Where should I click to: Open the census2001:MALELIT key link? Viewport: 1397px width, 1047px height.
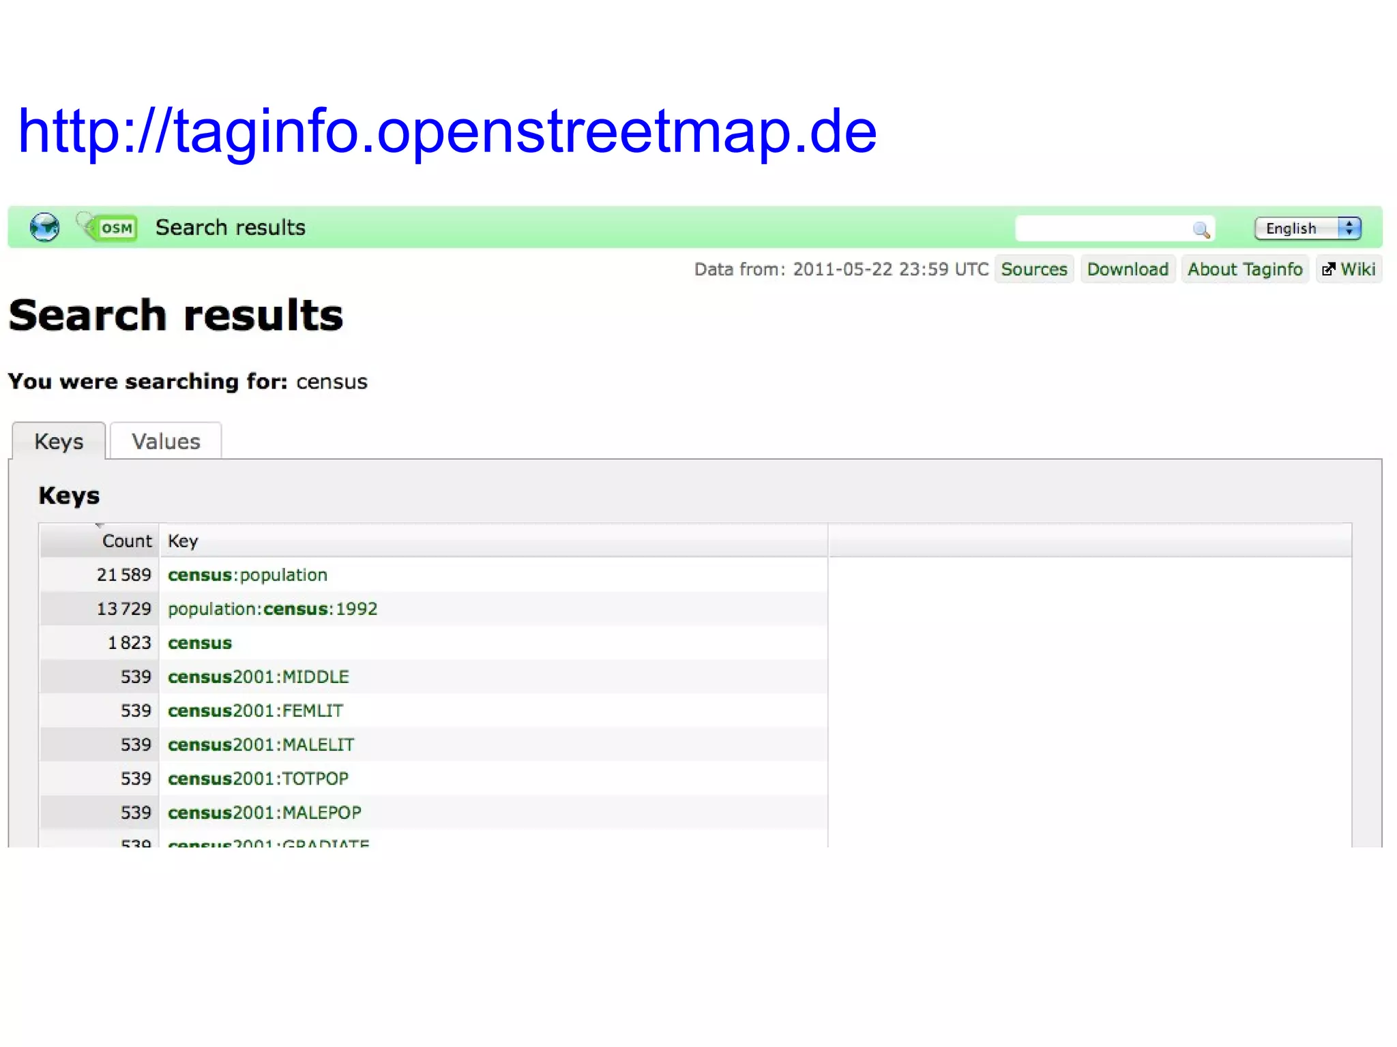pyautogui.click(x=261, y=744)
